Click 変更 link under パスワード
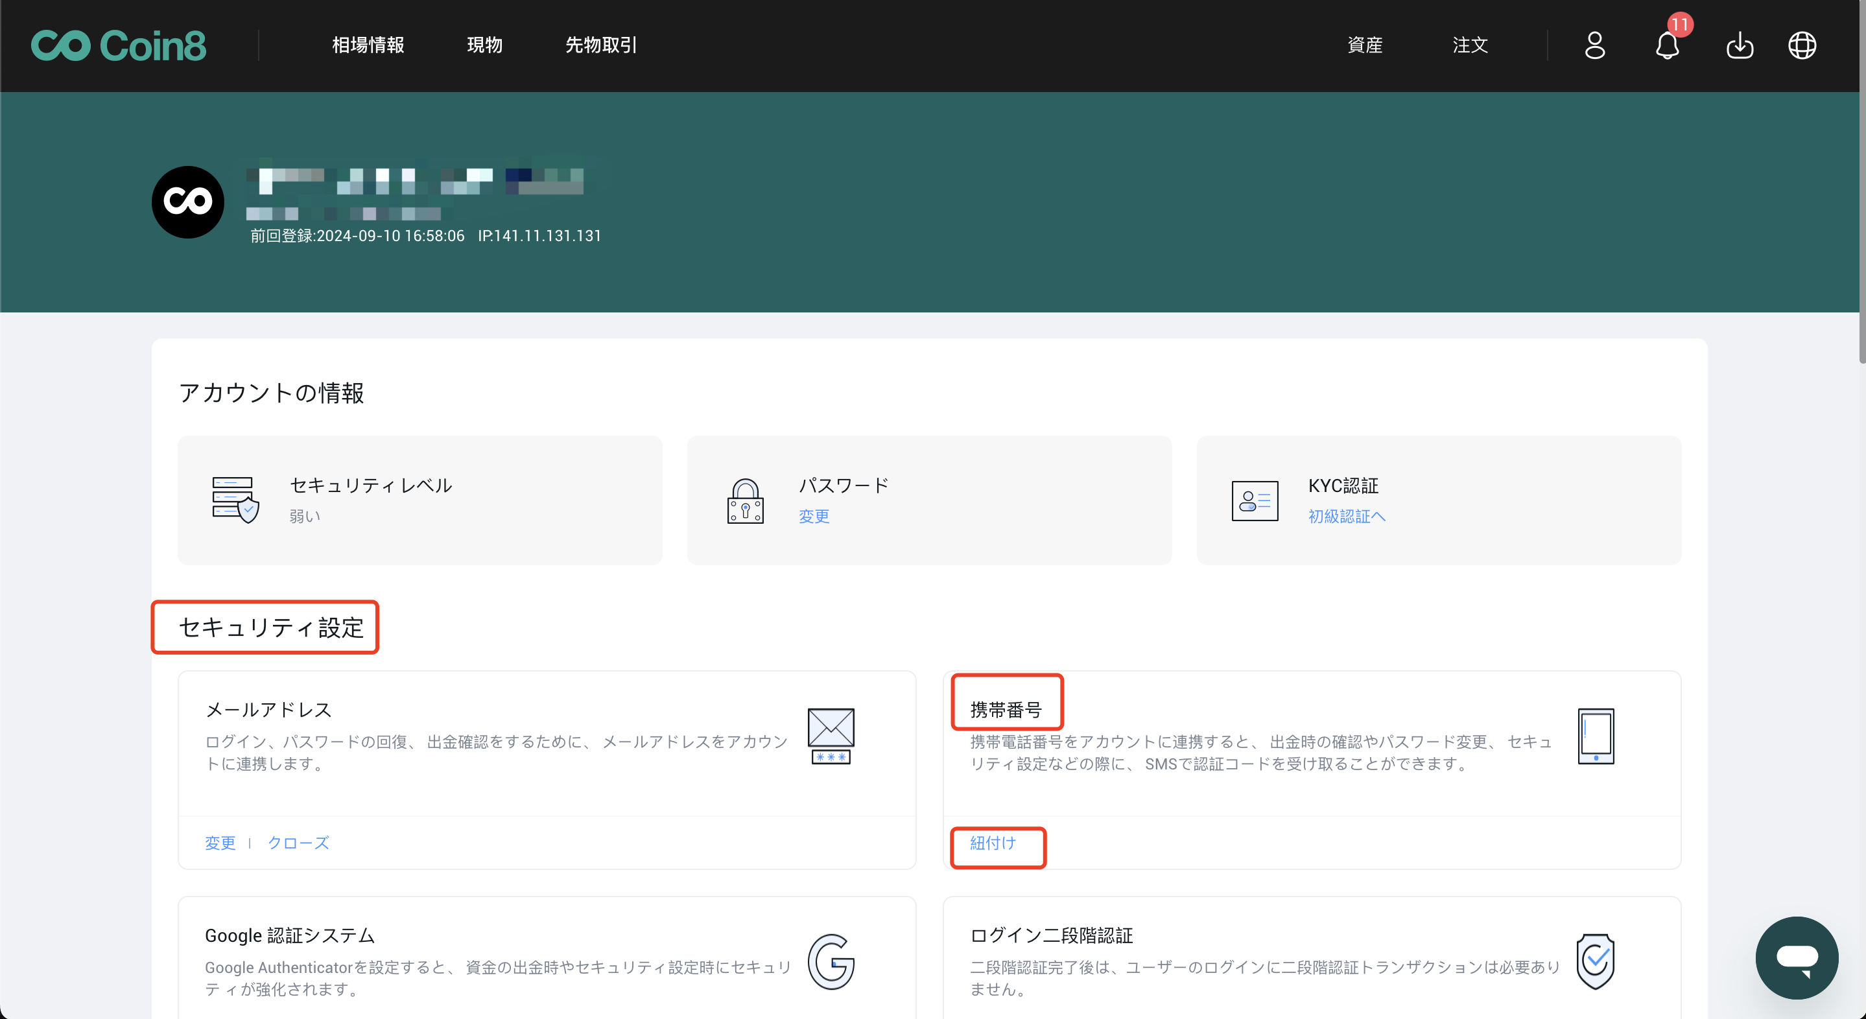This screenshot has width=1866, height=1019. [x=814, y=517]
